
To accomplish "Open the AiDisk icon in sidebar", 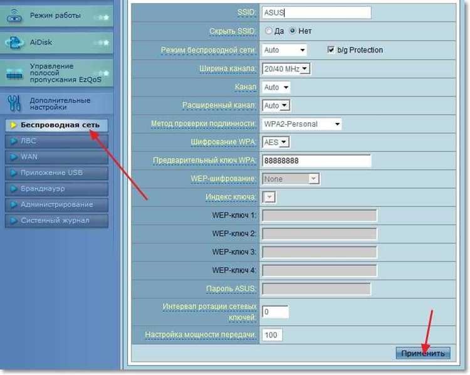I will click(x=14, y=43).
